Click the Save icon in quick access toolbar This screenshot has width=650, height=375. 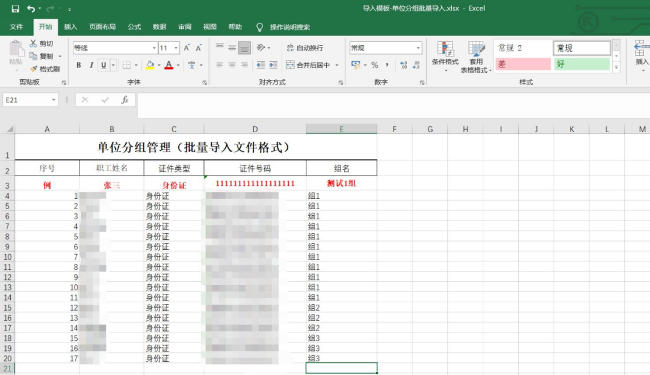15,9
